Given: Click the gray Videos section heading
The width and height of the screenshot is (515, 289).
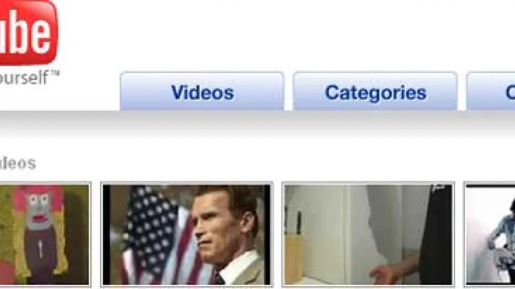Looking at the screenshot, I should coord(17,163).
